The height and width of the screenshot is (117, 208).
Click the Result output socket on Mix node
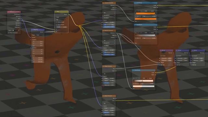68,14
